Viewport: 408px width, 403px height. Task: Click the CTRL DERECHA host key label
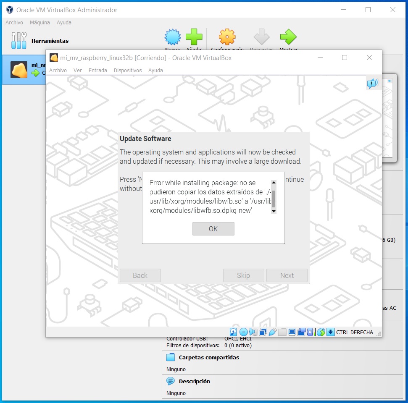pos(355,332)
